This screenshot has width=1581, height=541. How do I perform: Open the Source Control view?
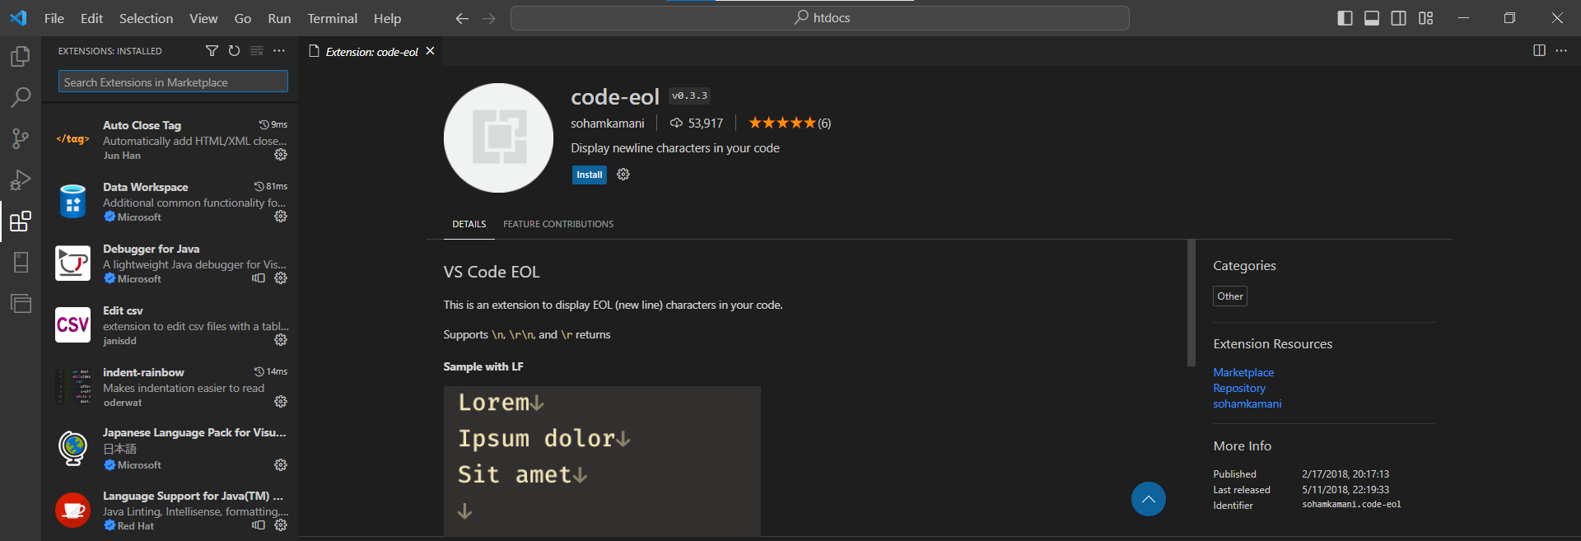[21, 138]
